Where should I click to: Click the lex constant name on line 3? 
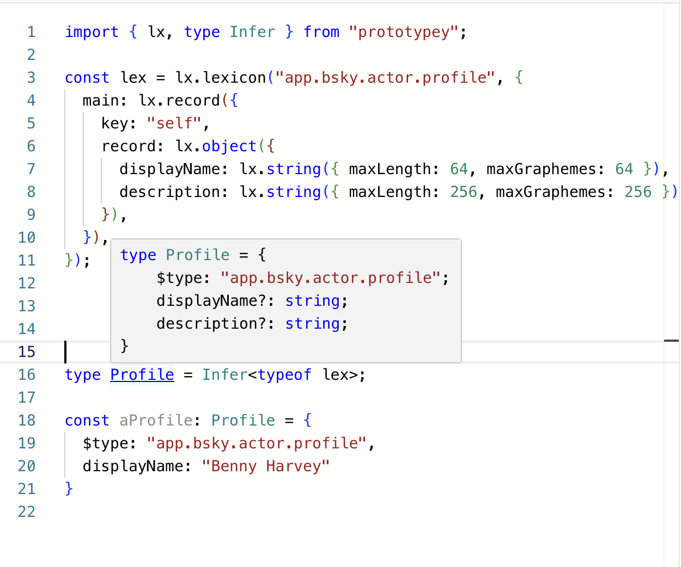(x=133, y=78)
